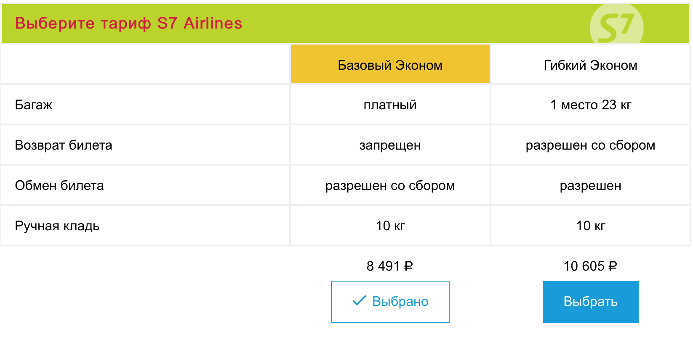Screen dimensions: 693x337
Task: Click the Выберите тариф S7 Airlines title
Action: point(128,23)
